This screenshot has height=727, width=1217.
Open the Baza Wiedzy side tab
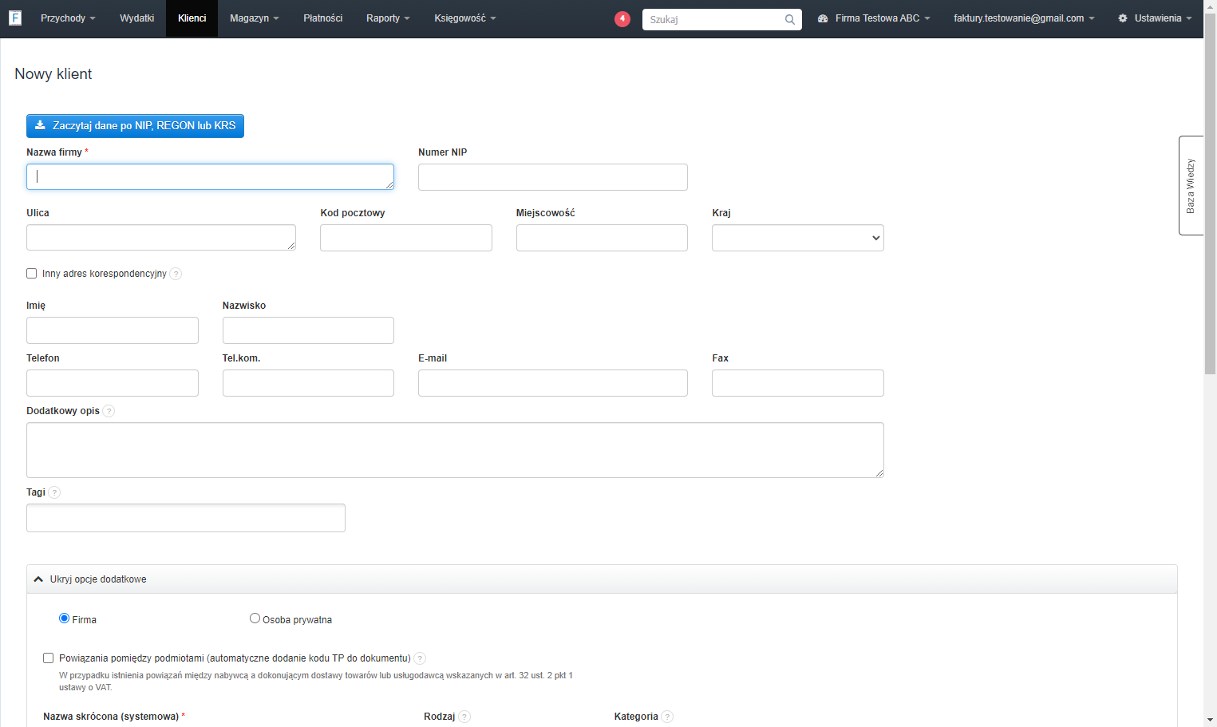[1191, 185]
